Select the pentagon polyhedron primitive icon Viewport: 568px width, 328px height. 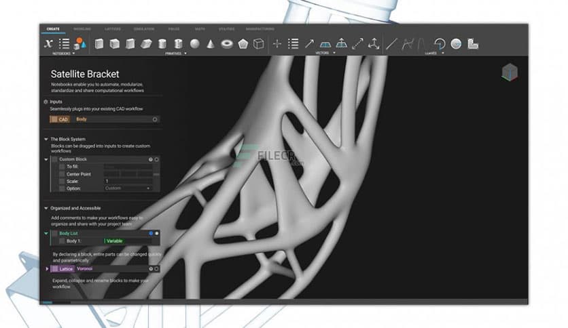[243, 44]
